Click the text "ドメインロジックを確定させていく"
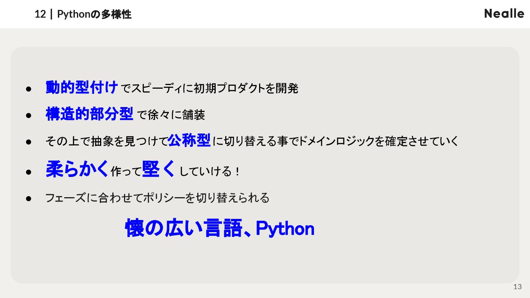530x298 pixels. 379,141
